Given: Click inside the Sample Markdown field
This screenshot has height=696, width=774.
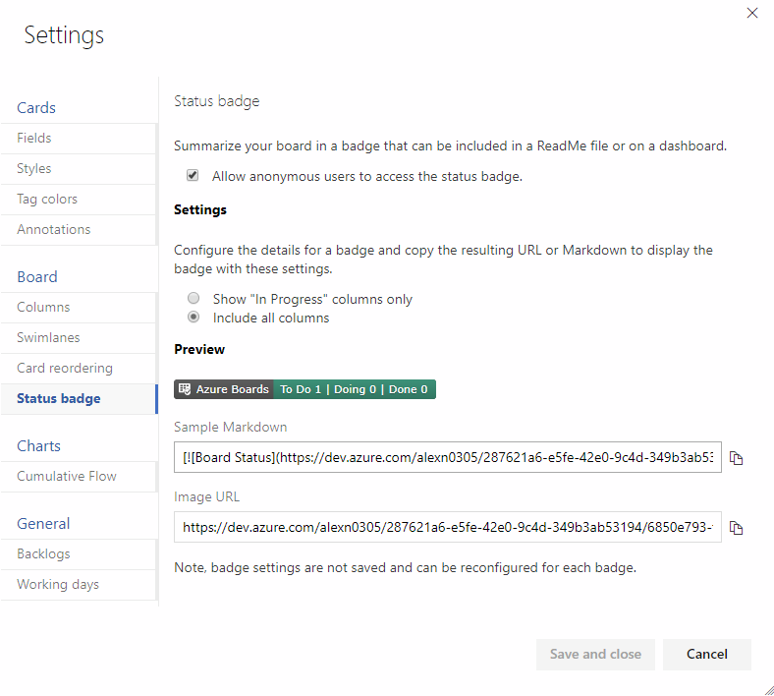Looking at the screenshot, I should point(448,457).
